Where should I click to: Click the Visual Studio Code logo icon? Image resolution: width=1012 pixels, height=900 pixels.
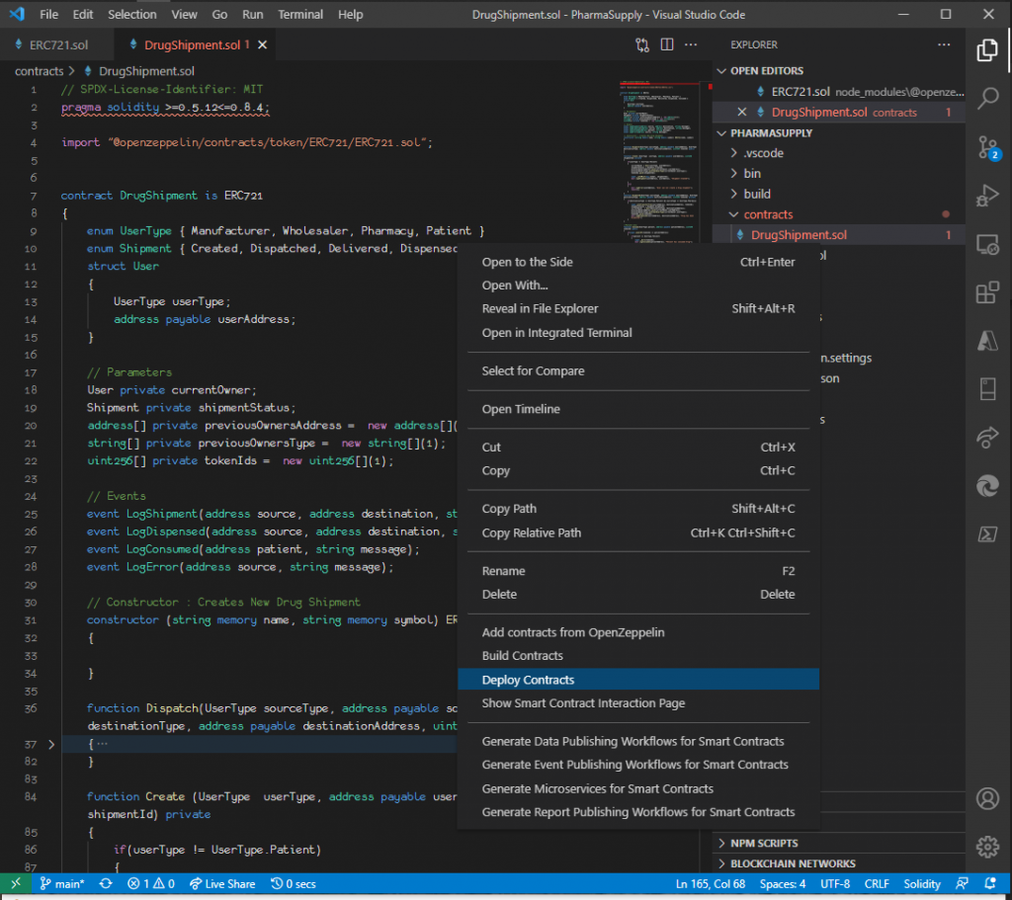(x=17, y=14)
